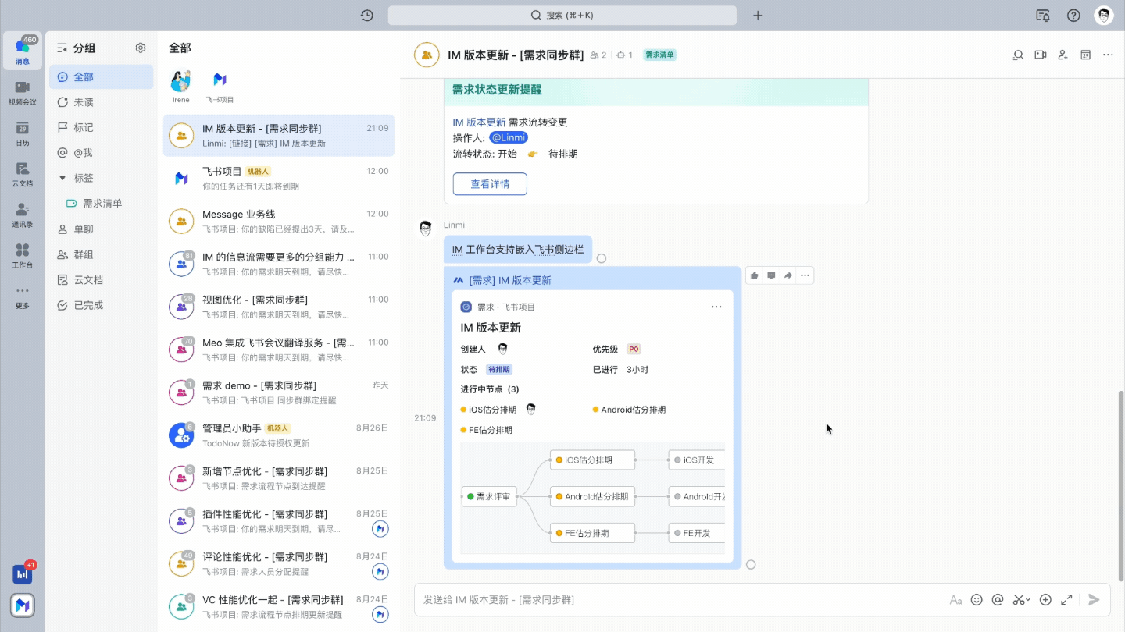Open the chat header more options menu
This screenshot has height=632, width=1125.
coord(1108,55)
